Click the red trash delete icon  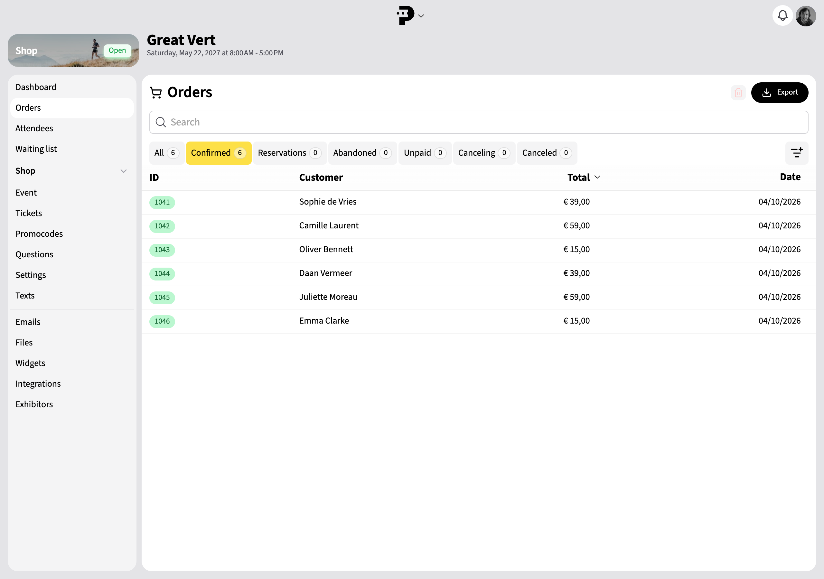point(738,93)
